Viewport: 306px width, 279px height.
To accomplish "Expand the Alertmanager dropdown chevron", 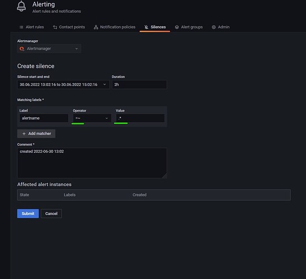I will pos(76,49).
